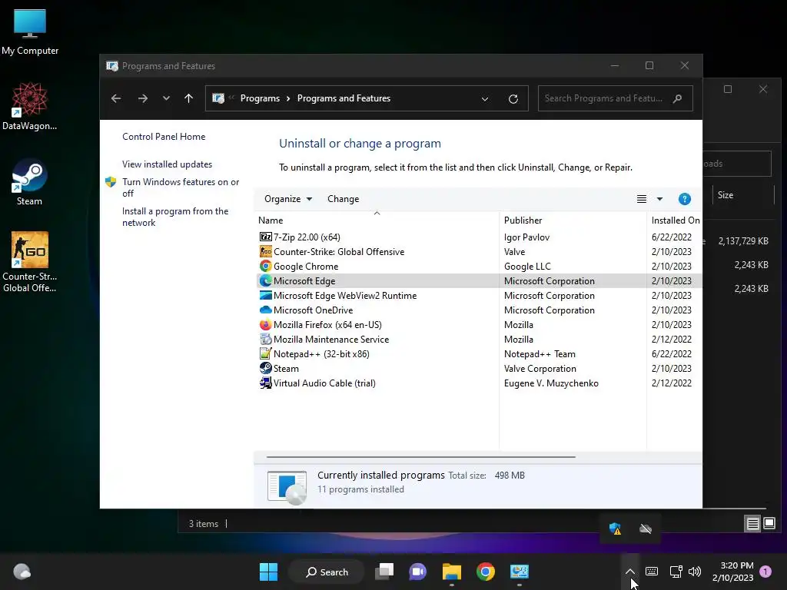Open the DataWagon desktop shortcut
The image size is (787, 590).
click(x=30, y=106)
